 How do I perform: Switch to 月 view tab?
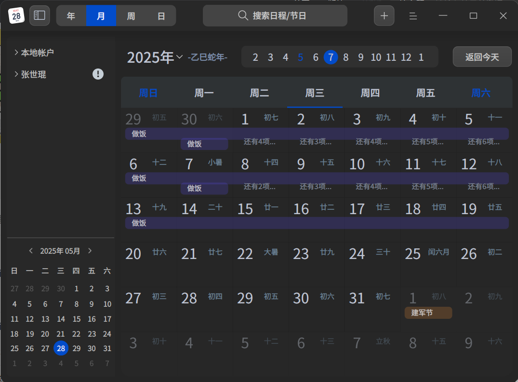(x=101, y=15)
